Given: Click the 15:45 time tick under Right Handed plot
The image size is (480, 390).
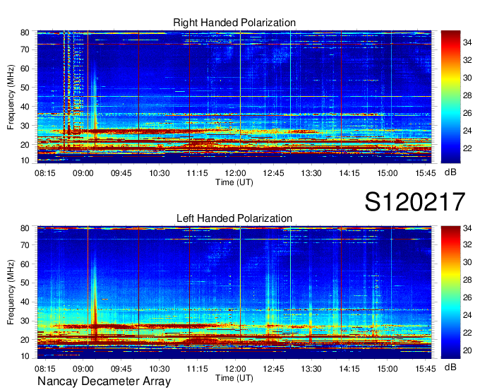Looking at the screenshot, I should [x=426, y=173].
